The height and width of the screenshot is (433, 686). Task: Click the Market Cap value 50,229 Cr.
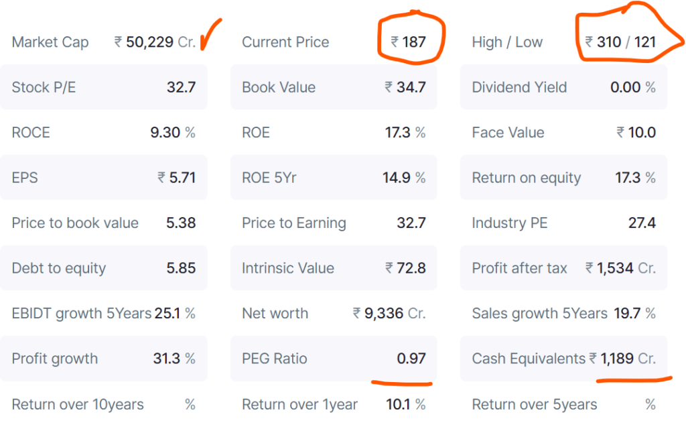[155, 42]
